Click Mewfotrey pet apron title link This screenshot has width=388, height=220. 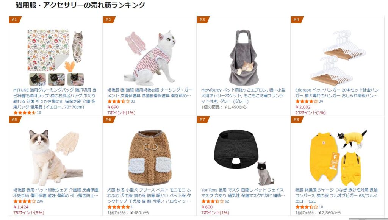click(243, 96)
